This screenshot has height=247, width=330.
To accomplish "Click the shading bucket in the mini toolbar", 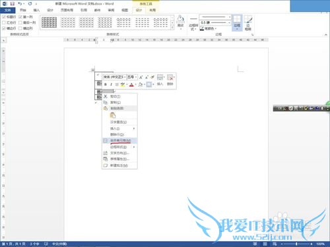I will (140, 84).
